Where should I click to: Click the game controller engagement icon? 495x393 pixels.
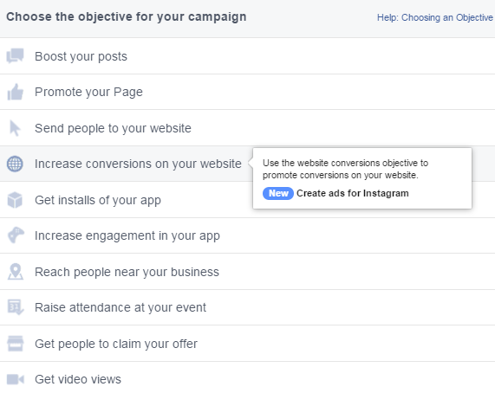16,235
